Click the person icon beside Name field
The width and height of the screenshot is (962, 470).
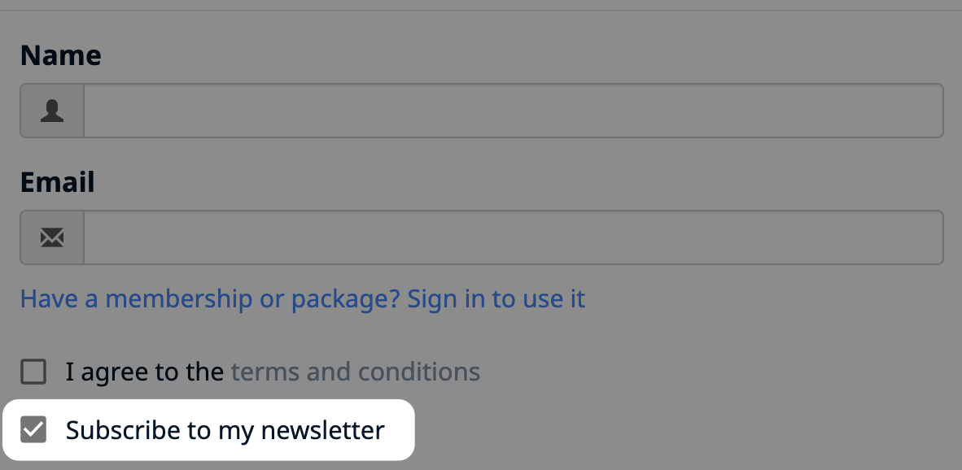[x=52, y=111]
